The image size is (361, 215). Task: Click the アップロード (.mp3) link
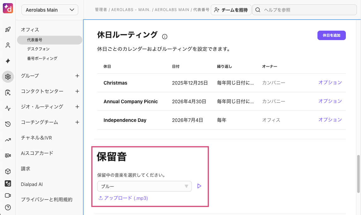point(123,198)
